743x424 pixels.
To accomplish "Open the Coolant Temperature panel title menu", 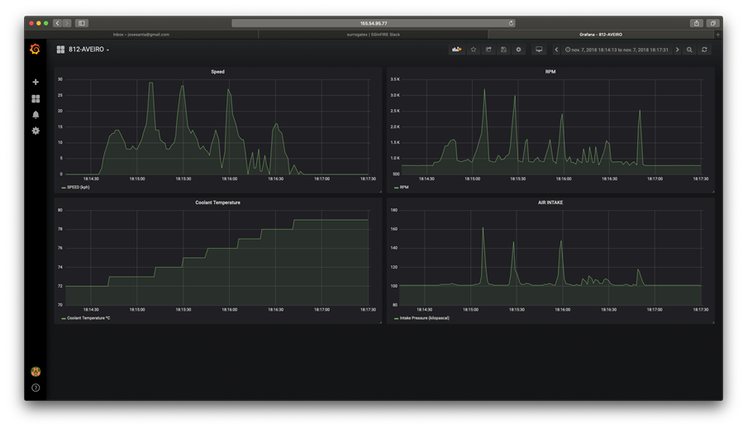I will click(x=217, y=202).
